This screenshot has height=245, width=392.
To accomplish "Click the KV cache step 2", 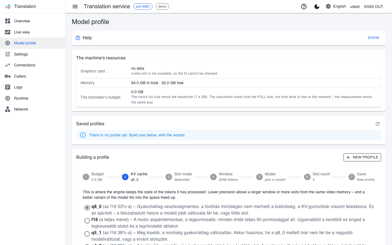I will (135, 177).
